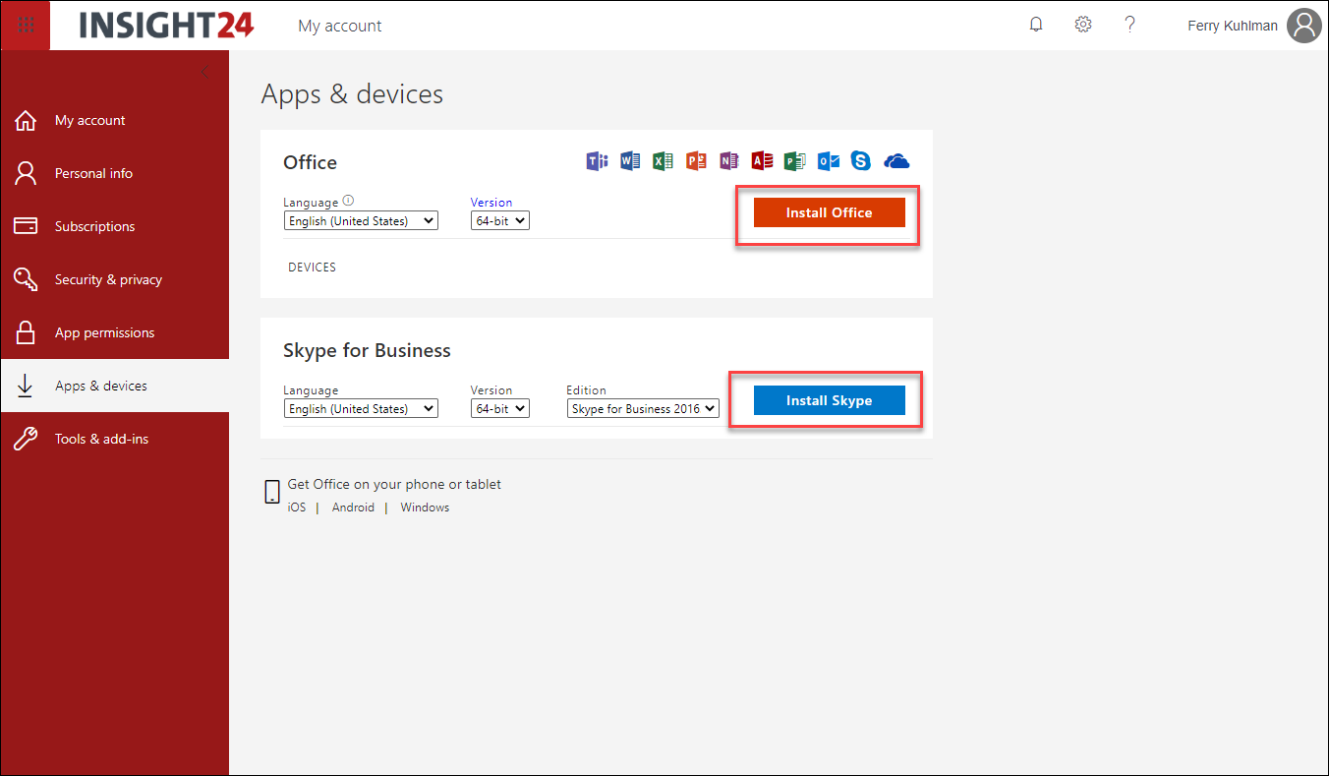Open App permissions in the sidebar
Image resolution: width=1329 pixels, height=776 pixels.
tap(115, 332)
